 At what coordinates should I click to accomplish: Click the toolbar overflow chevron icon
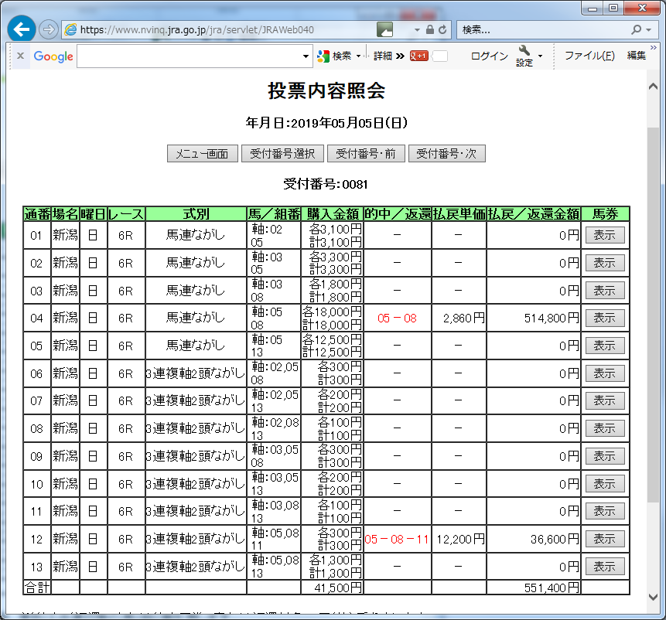tap(654, 47)
